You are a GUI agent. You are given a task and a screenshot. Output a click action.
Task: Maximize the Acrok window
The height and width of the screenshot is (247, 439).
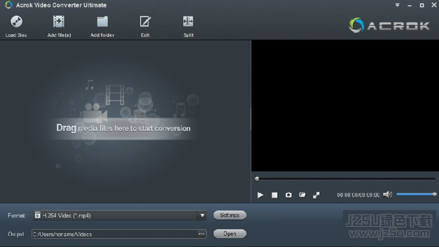422,5
